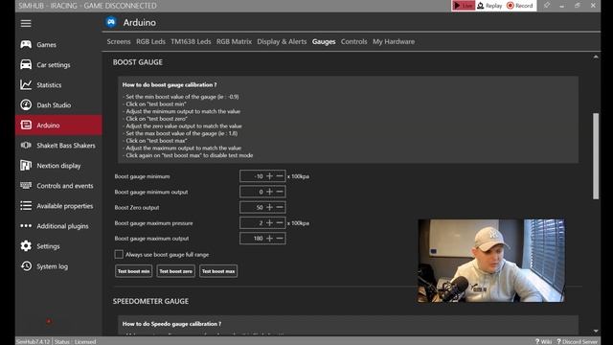Viewport: 613px width, 345px height.
Task: Decrease Boost gauge maximum output with minus
Action: click(280, 239)
